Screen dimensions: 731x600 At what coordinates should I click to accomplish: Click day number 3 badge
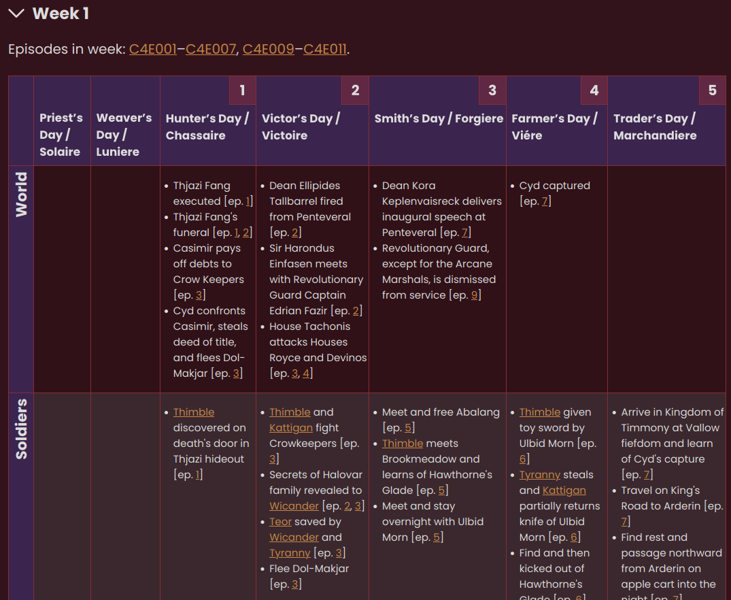point(492,90)
